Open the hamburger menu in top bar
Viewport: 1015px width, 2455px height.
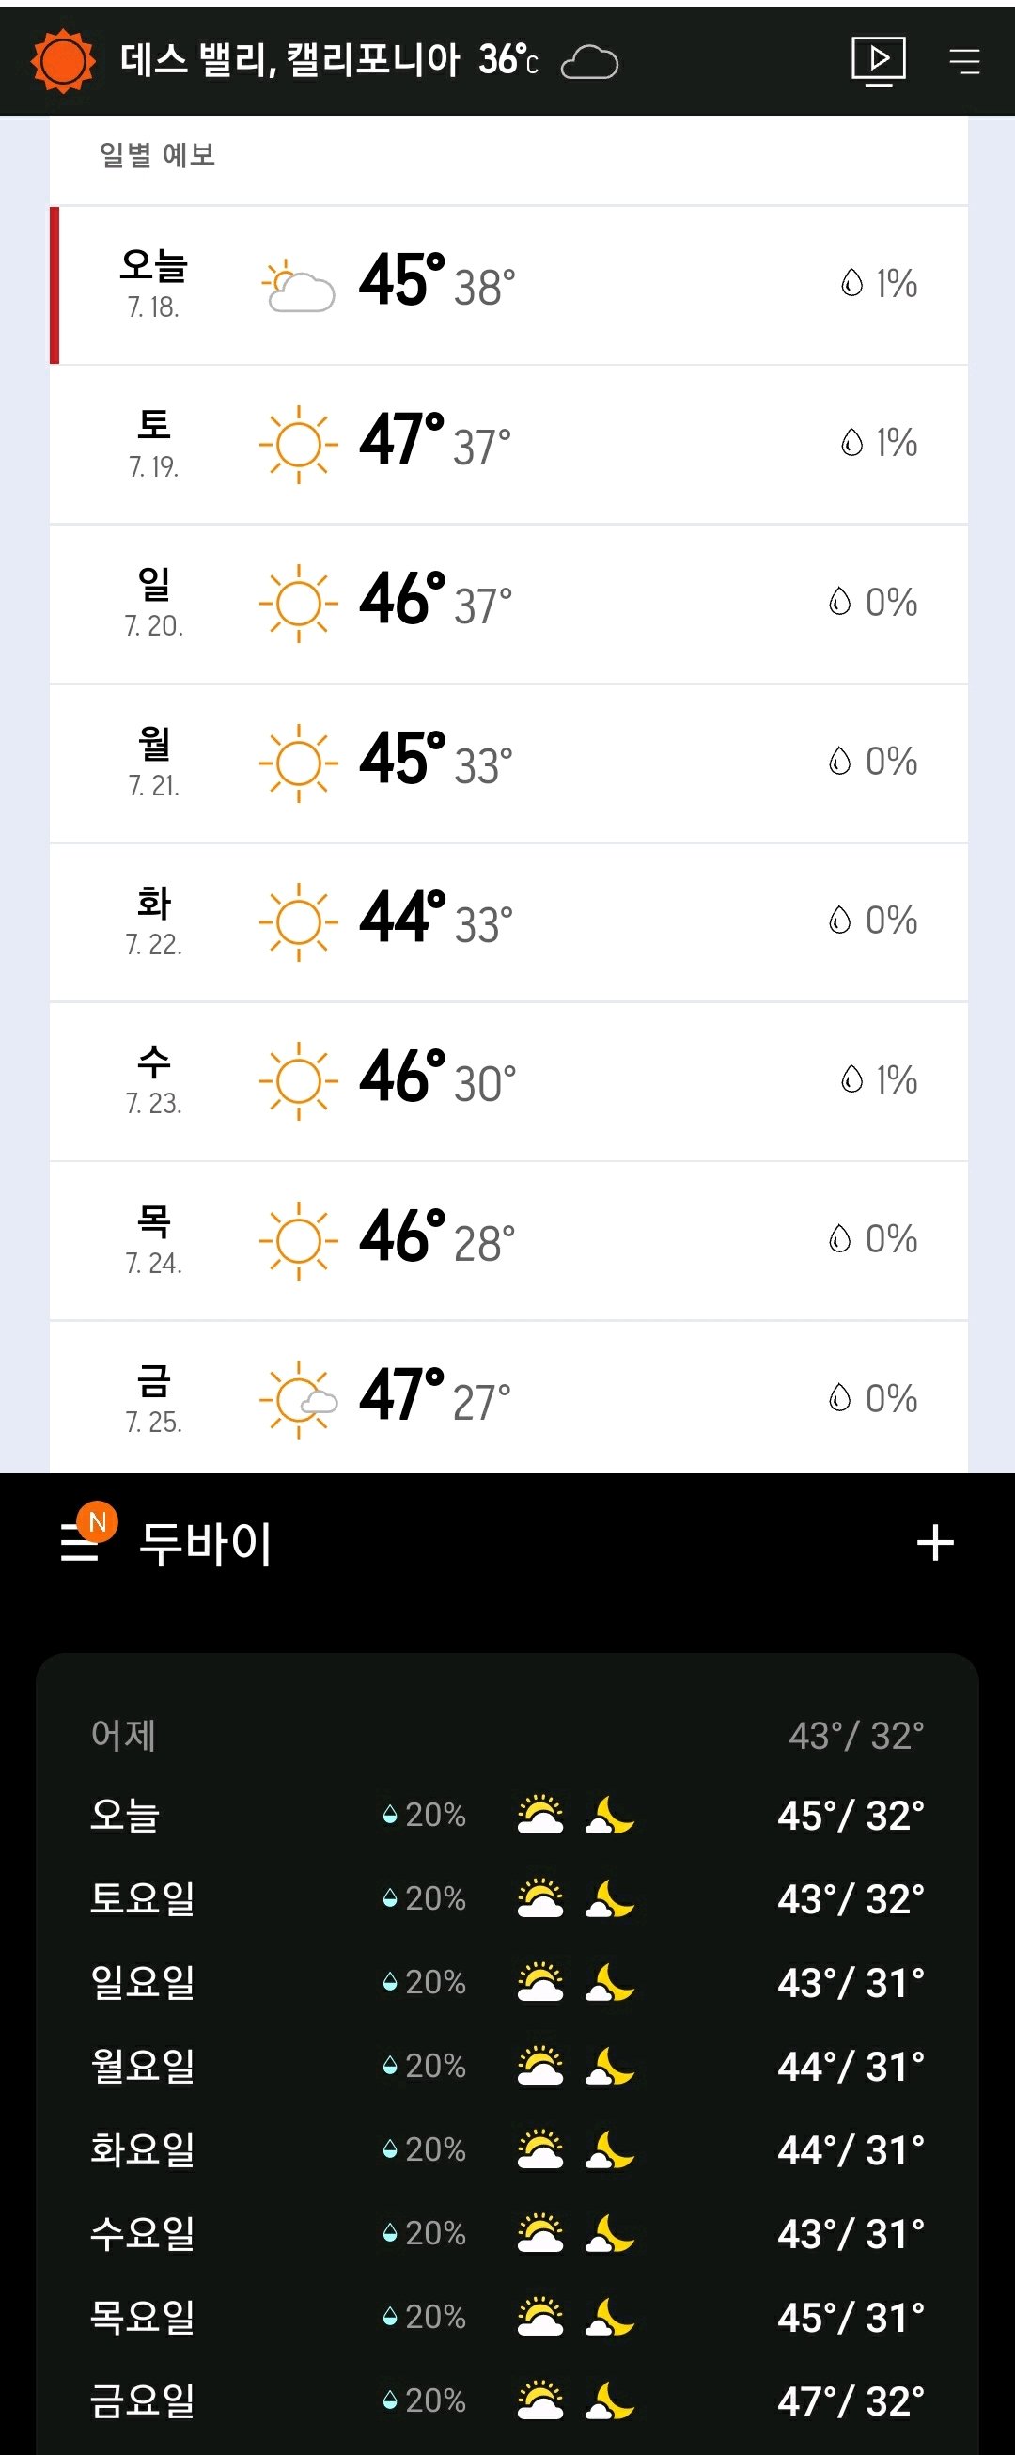pyautogui.click(x=964, y=61)
